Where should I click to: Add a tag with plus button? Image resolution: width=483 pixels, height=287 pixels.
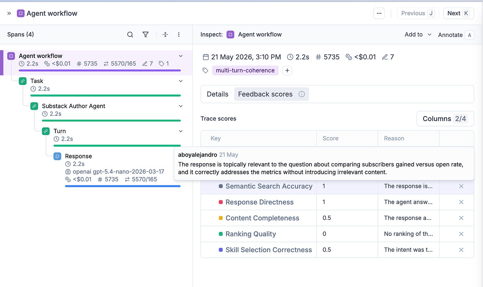[x=287, y=70]
